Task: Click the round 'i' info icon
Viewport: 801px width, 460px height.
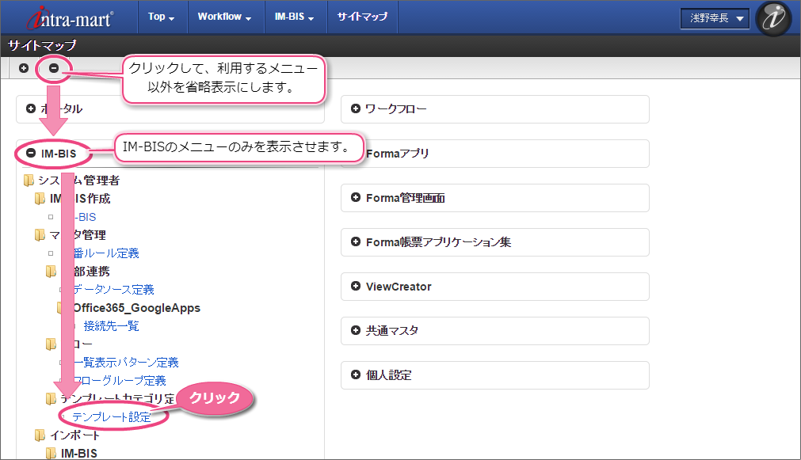Action: point(773,18)
